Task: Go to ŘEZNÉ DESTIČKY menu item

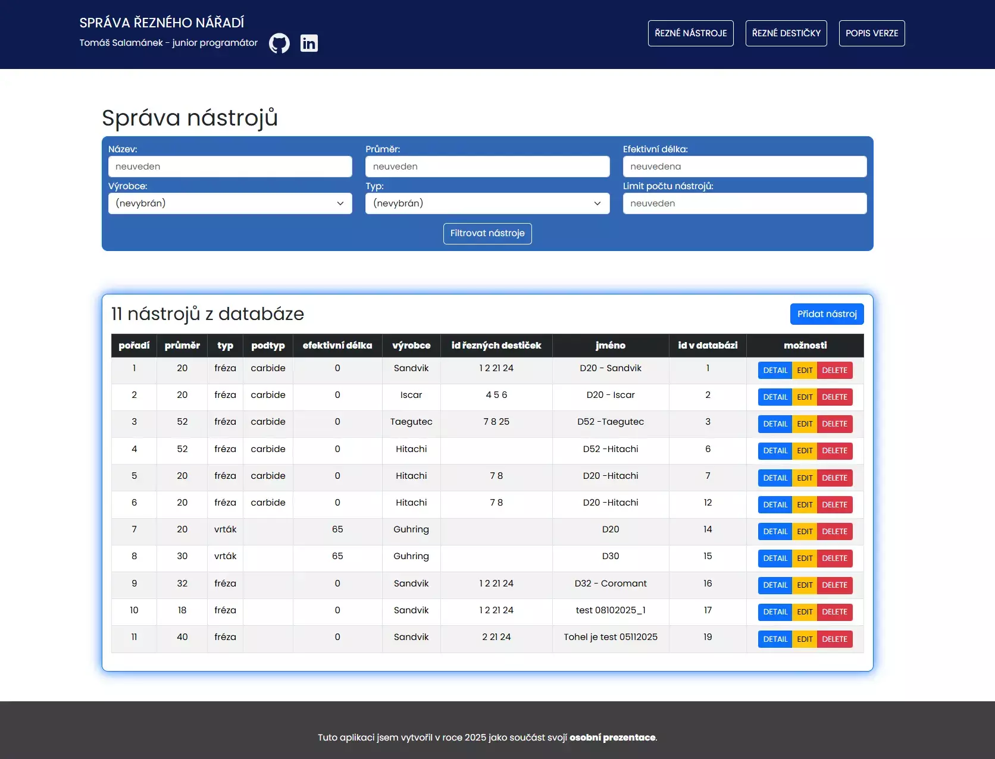Action: (786, 33)
